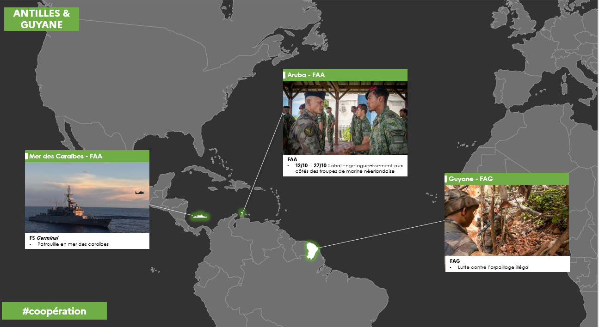The width and height of the screenshot is (599, 327).
Task: Select the highlighted French Guiana shape
Action: pyautogui.click(x=312, y=250)
